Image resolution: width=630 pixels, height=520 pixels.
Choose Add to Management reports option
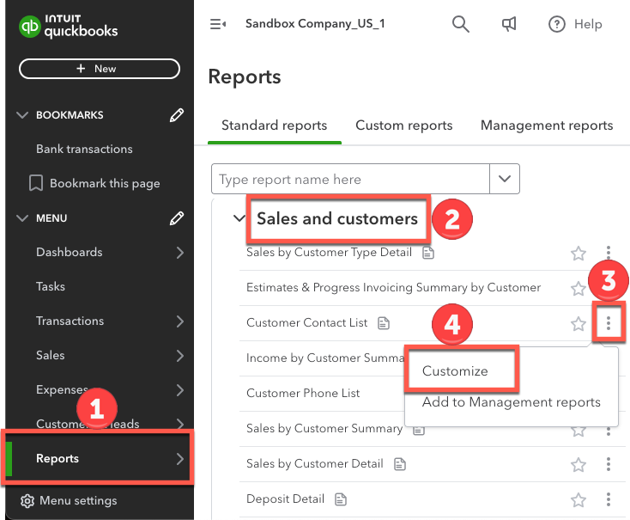click(x=511, y=402)
